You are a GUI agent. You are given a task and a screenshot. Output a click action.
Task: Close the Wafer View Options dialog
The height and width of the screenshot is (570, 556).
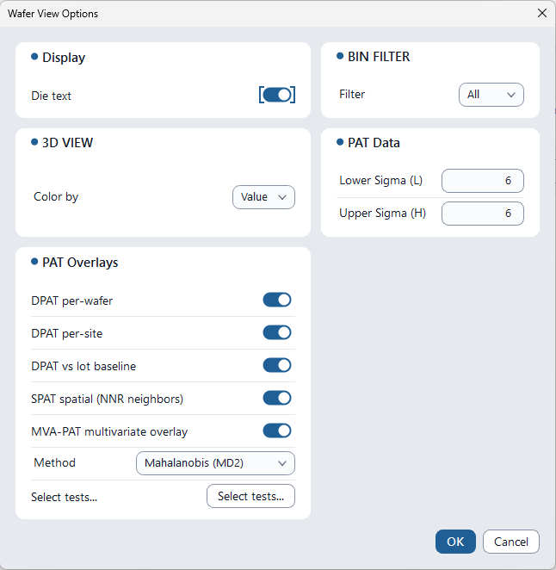tap(542, 13)
